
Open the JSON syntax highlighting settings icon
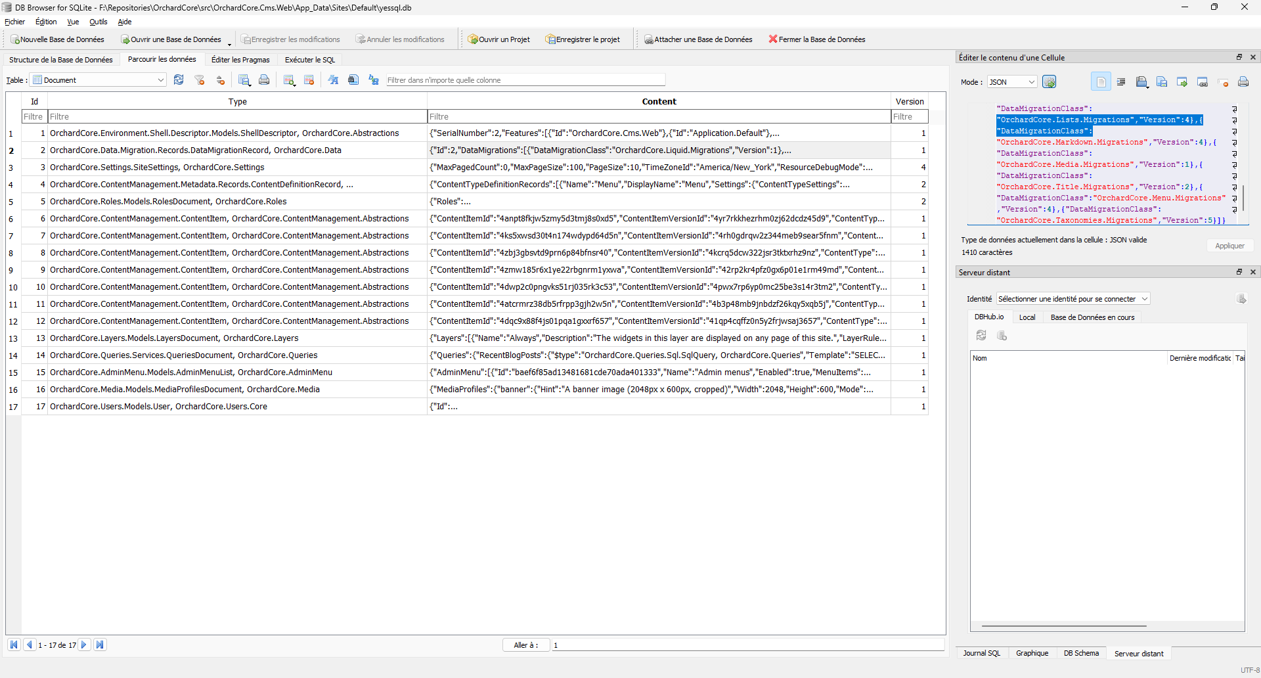click(1050, 81)
